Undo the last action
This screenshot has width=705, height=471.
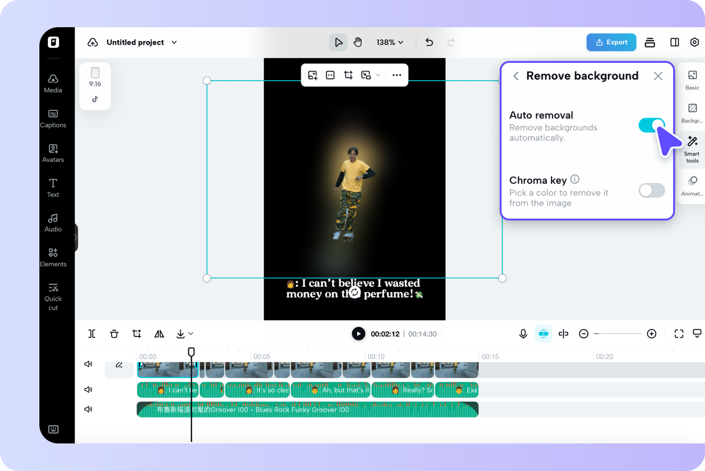[x=429, y=42]
